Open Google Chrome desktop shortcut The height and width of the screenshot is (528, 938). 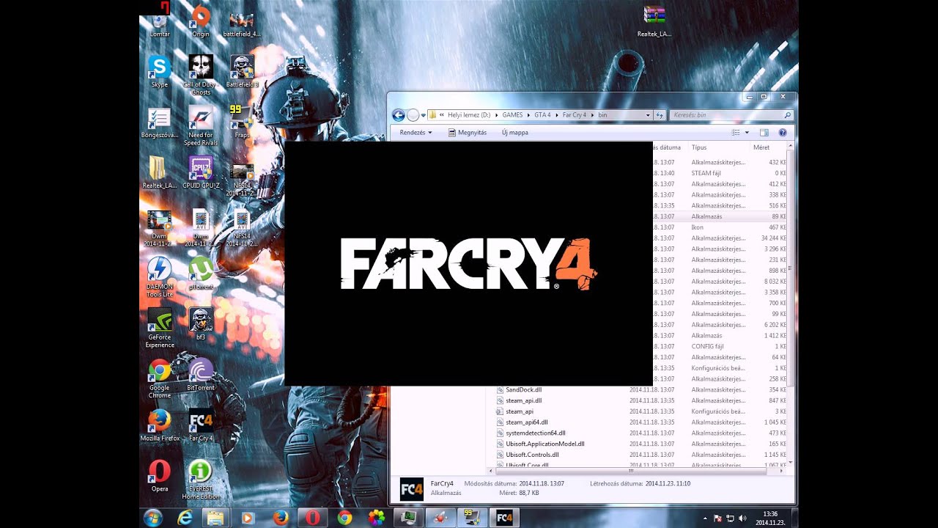pos(160,377)
